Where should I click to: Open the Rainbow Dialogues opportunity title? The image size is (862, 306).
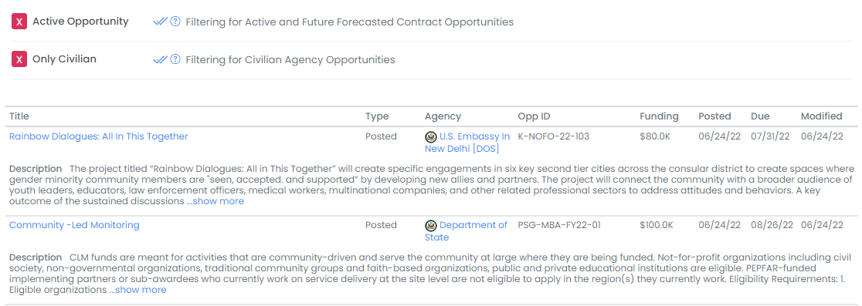[x=98, y=136]
